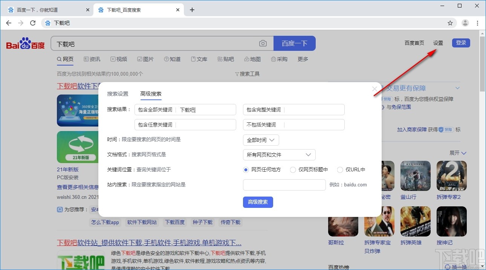Open the 贴吧 search category
Viewport: 486px width, 270px height.
pos(226,59)
